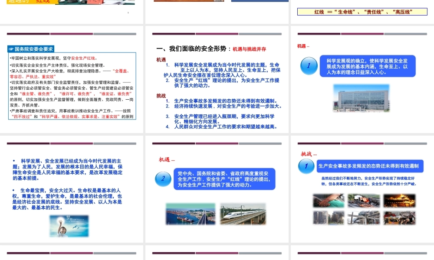Click the high-speed train photo

tap(243, 214)
